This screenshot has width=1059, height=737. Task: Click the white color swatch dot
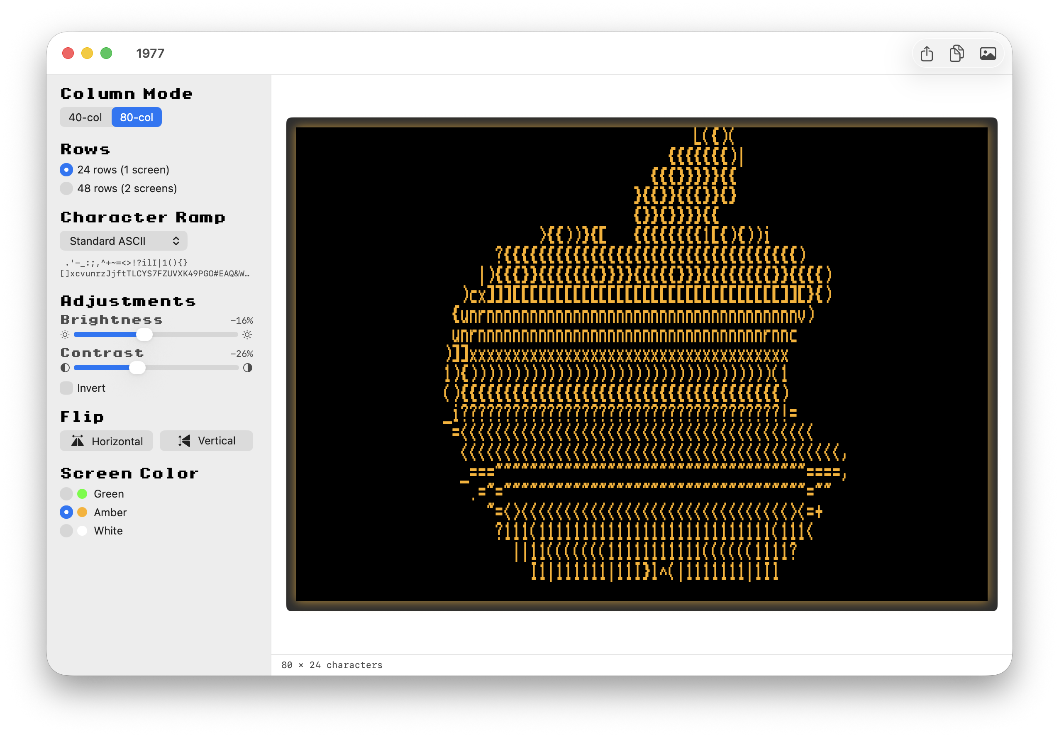(x=82, y=531)
